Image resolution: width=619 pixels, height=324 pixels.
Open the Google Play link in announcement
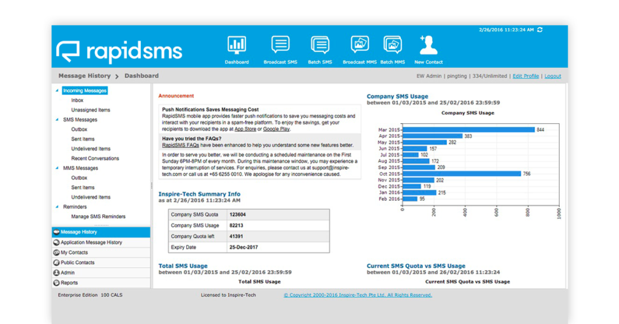tap(276, 129)
